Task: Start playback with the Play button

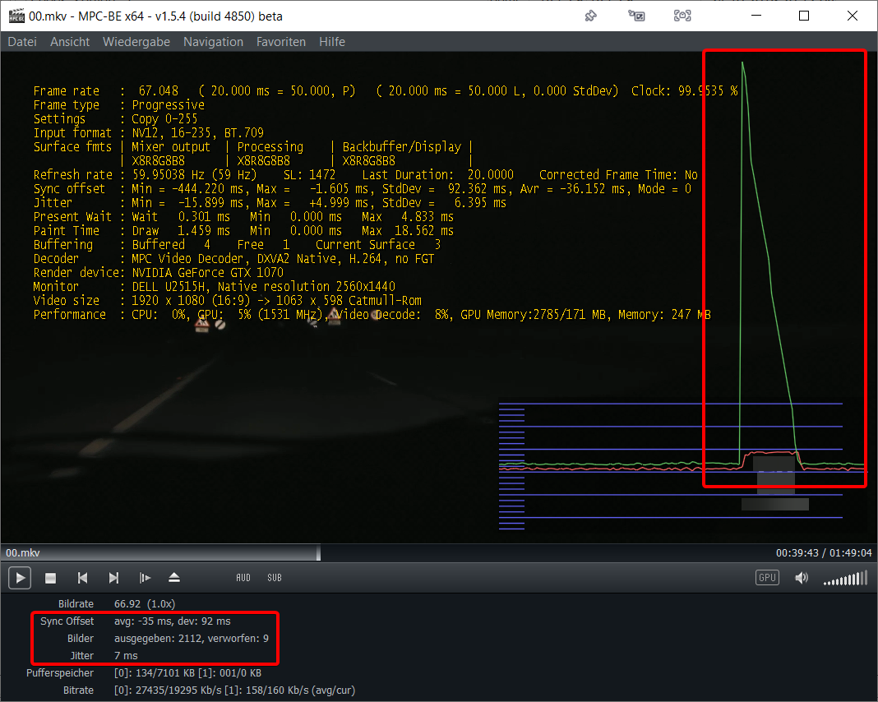Action: coord(20,578)
